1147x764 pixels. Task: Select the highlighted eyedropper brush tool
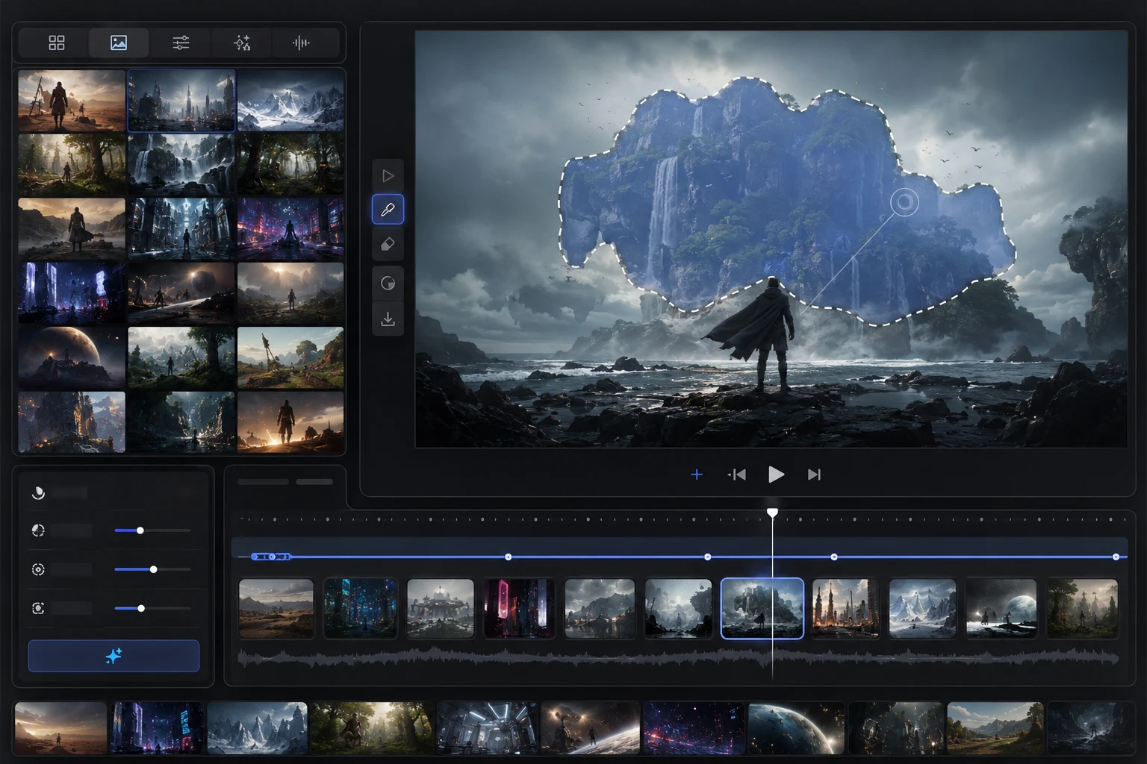pyautogui.click(x=388, y=210)
